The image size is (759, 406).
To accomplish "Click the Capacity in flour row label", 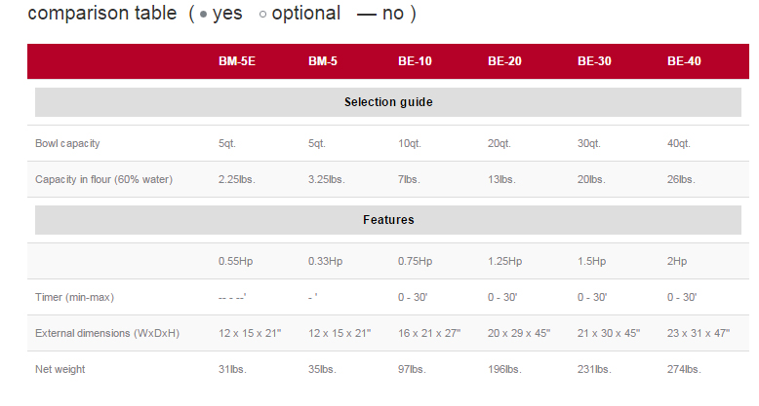I will (x=95, y=179).
